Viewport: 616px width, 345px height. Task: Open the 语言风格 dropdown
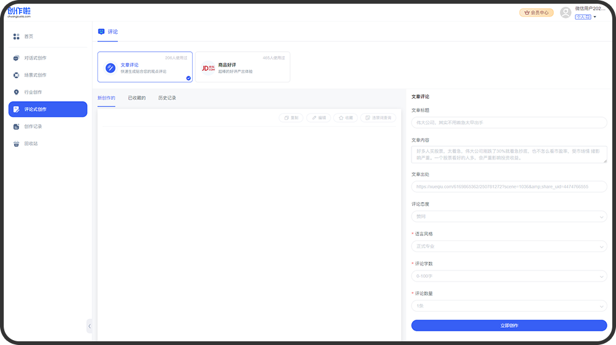click(x=509, y=246)
